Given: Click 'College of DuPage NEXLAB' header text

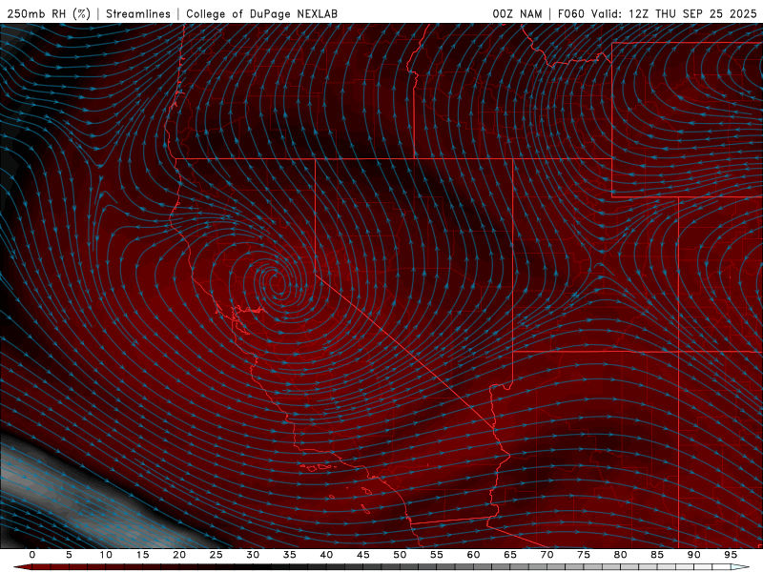Looking at the screenshot, I should pyautogui.click(x=261, y=13).
